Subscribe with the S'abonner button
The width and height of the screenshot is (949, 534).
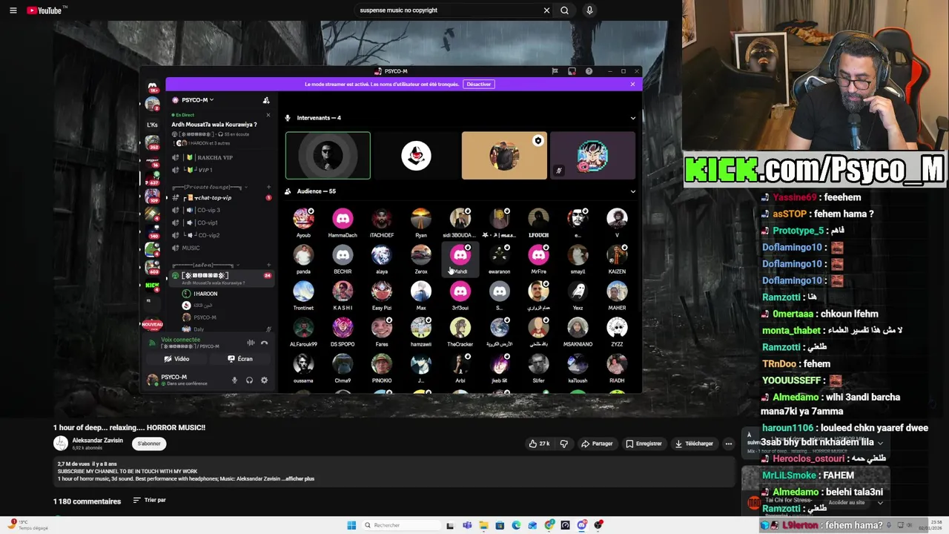(x=149, y=444)
